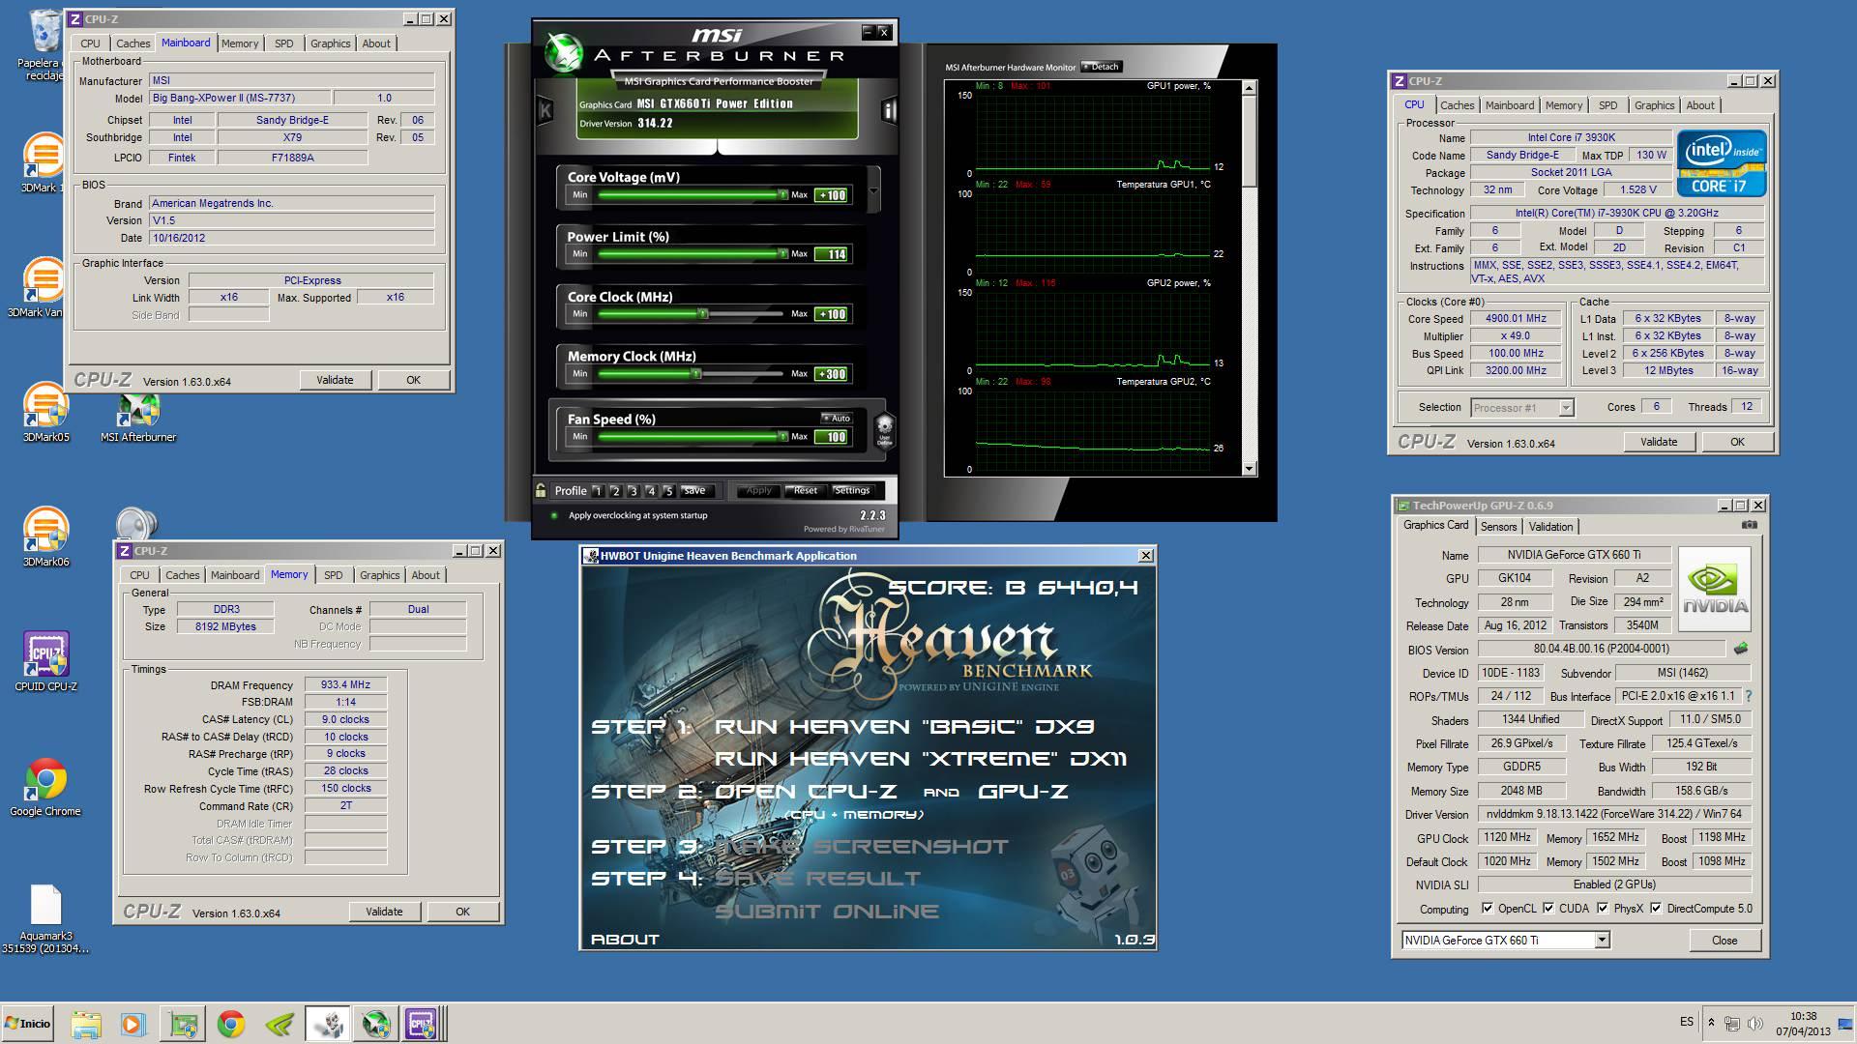Click the Core Clock +100 value field

[x=832, y=314]
